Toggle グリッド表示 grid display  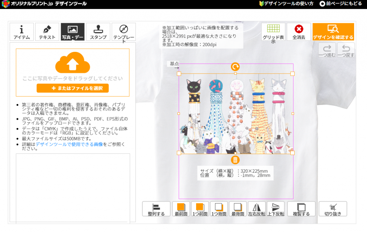[273, 32]
